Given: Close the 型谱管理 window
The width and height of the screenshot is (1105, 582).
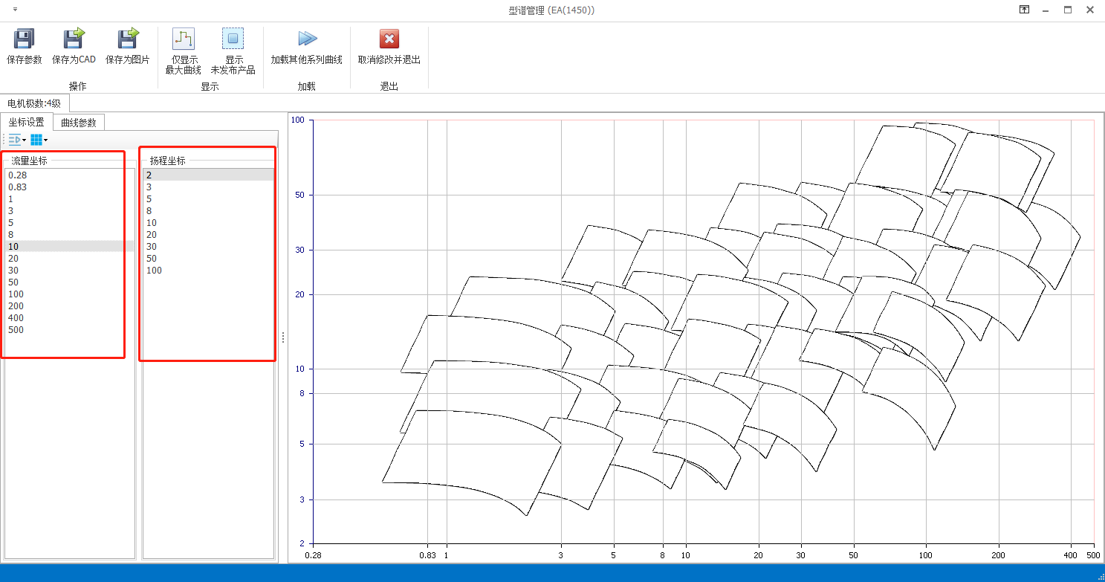Looking at the screenshot, I should (1090, 10).
